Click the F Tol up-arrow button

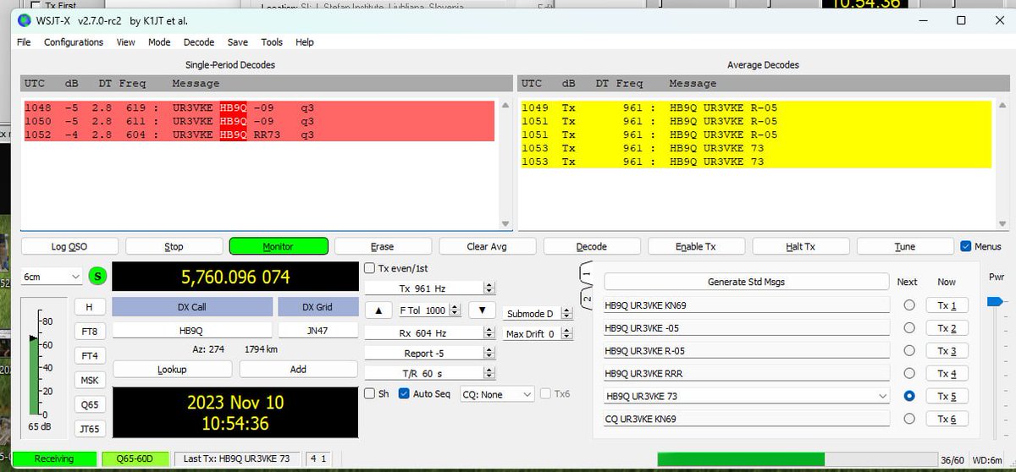pyautogui.click(x=379, y=310)
